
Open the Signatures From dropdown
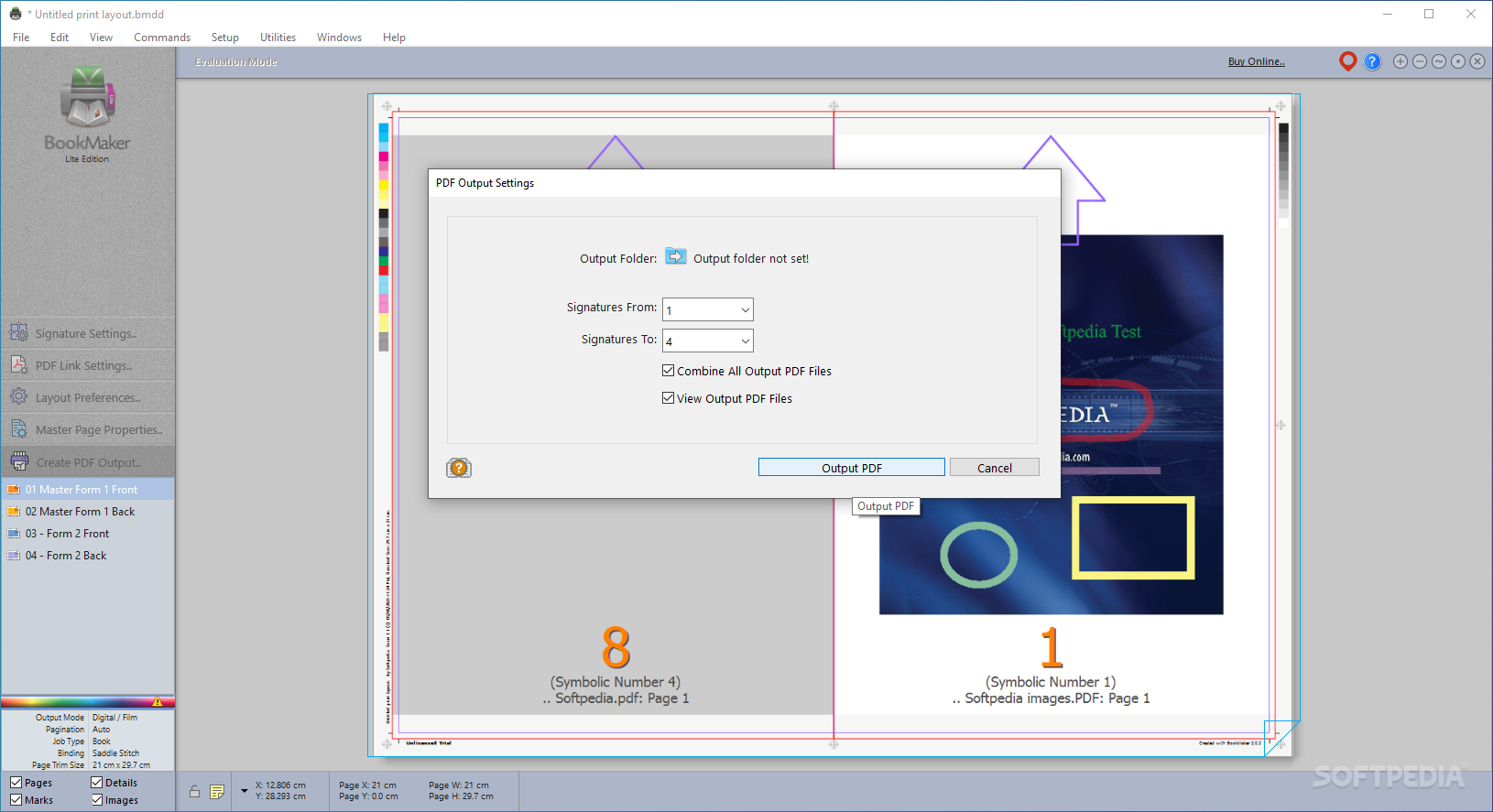708,309
